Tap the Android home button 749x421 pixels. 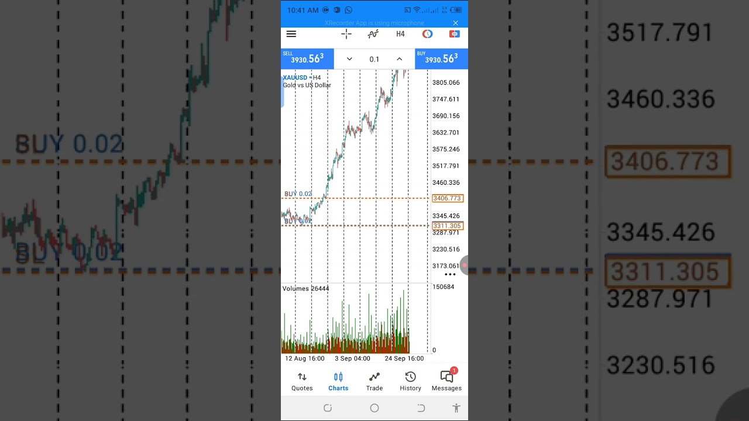[x=374, y=408]
